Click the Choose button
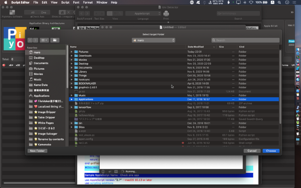This screenshot has width=301, height=188. (271, 151)
